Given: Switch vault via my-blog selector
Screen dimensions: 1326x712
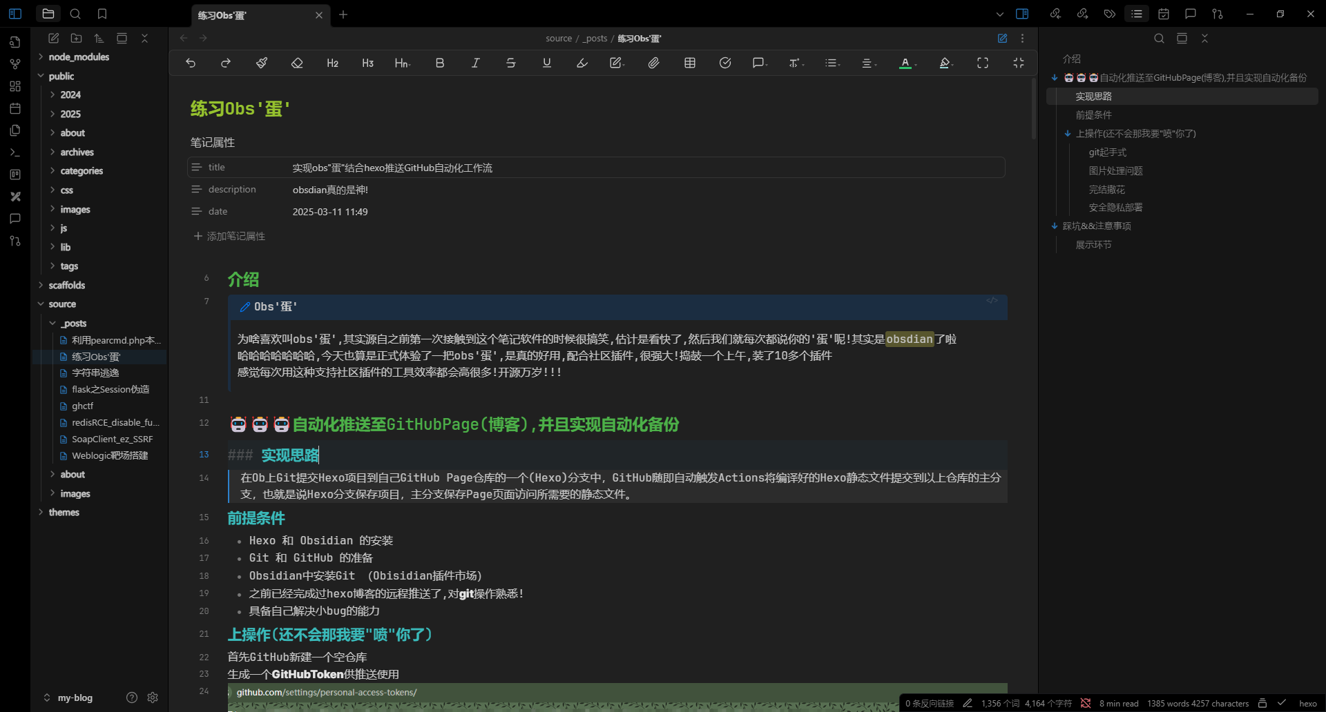Looking at the screenshot, I should (69, 698).
